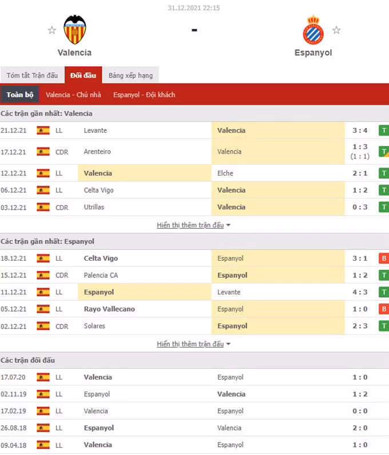Click the Spain flag on Solares 02.12.21 row
389x455 pixels.
point(43,326)
